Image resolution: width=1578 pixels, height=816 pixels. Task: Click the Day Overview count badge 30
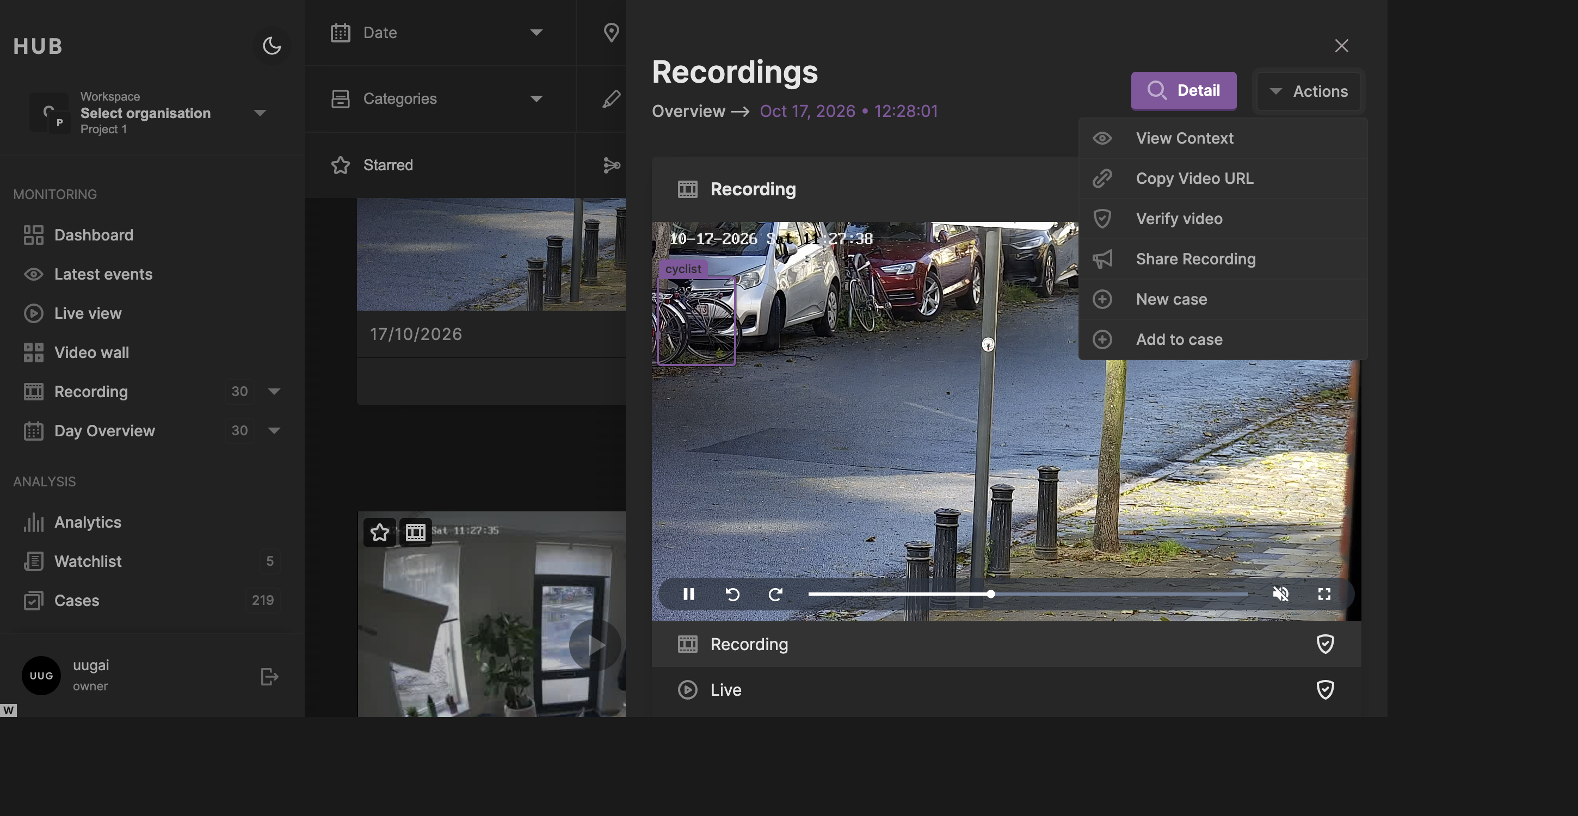point(239,431)
